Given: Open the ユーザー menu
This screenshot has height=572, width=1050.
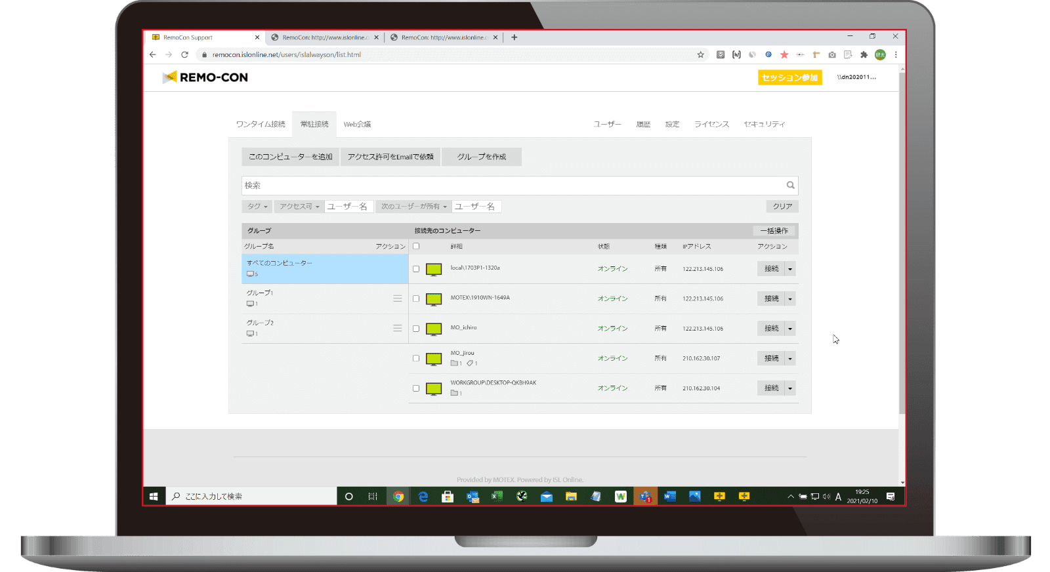Looking at the screenshot, I should point(607,124).
